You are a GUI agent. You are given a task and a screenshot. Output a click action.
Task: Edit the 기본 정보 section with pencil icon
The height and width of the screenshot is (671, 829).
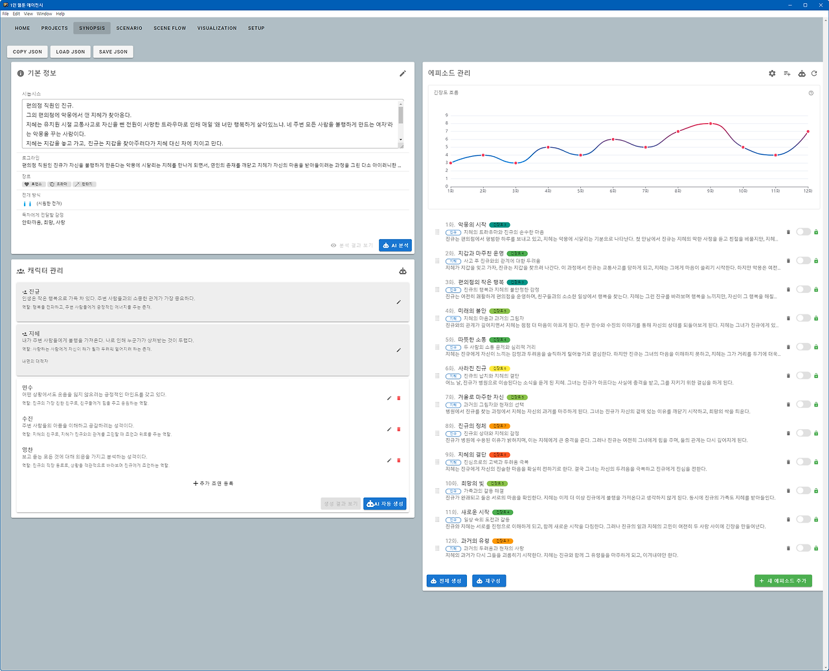point(403,74)
